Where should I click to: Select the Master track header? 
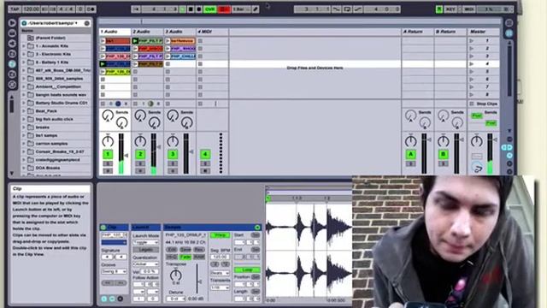tap(483, 32)
